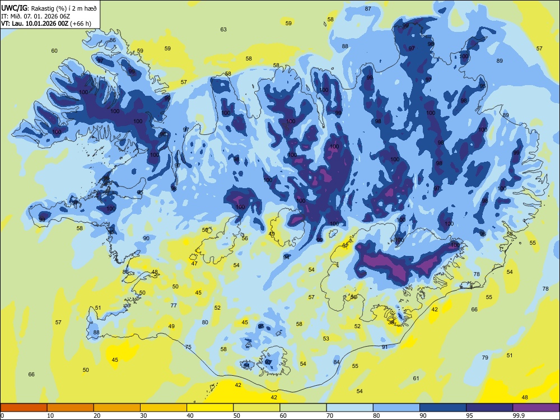560x420 pixels.
Task: Click the humidity value '38' on the map
Action: pos(391,322)
